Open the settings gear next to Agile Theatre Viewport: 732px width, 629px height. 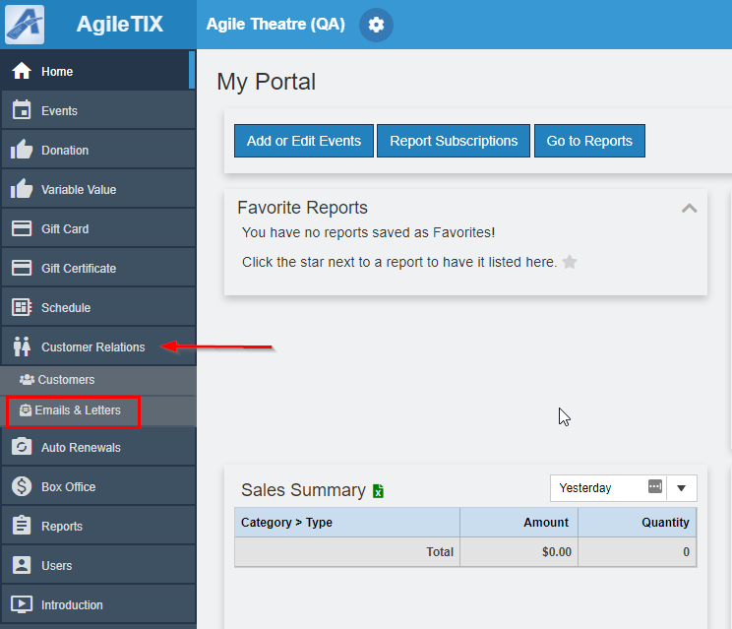[376, 25]
